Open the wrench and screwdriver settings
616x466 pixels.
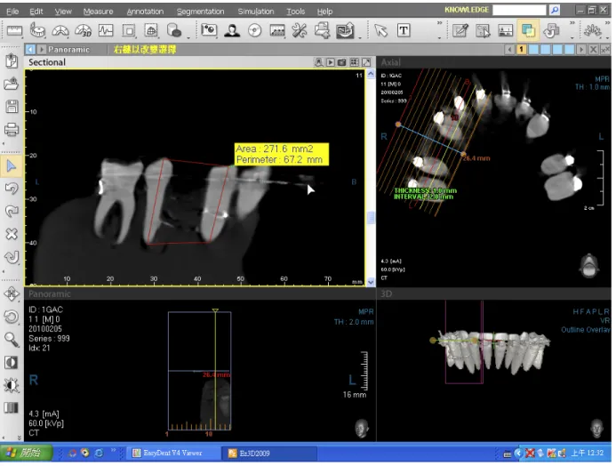[x=300, y=30]
